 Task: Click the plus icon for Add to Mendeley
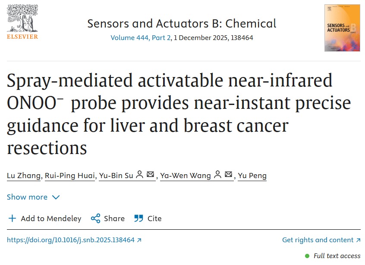12,219
